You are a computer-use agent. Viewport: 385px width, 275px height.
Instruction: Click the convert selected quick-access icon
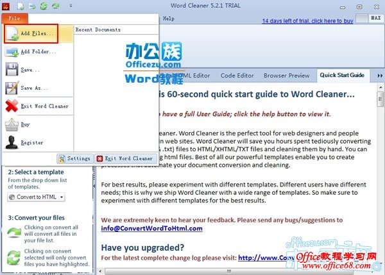point(44,6)
